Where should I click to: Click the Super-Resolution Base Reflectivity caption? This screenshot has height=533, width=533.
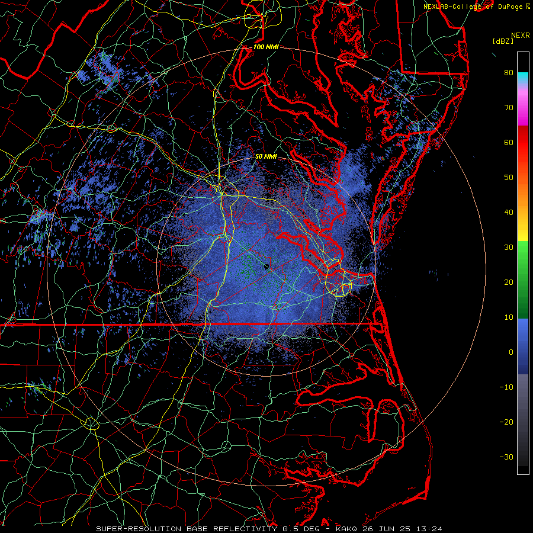click(185, 529)
